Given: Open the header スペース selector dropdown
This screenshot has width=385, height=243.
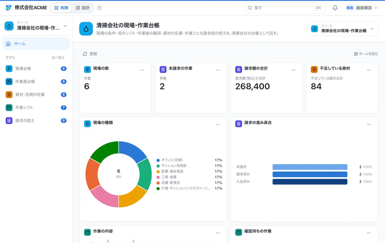Looking at the screenshot, I should tap(343, 29).
